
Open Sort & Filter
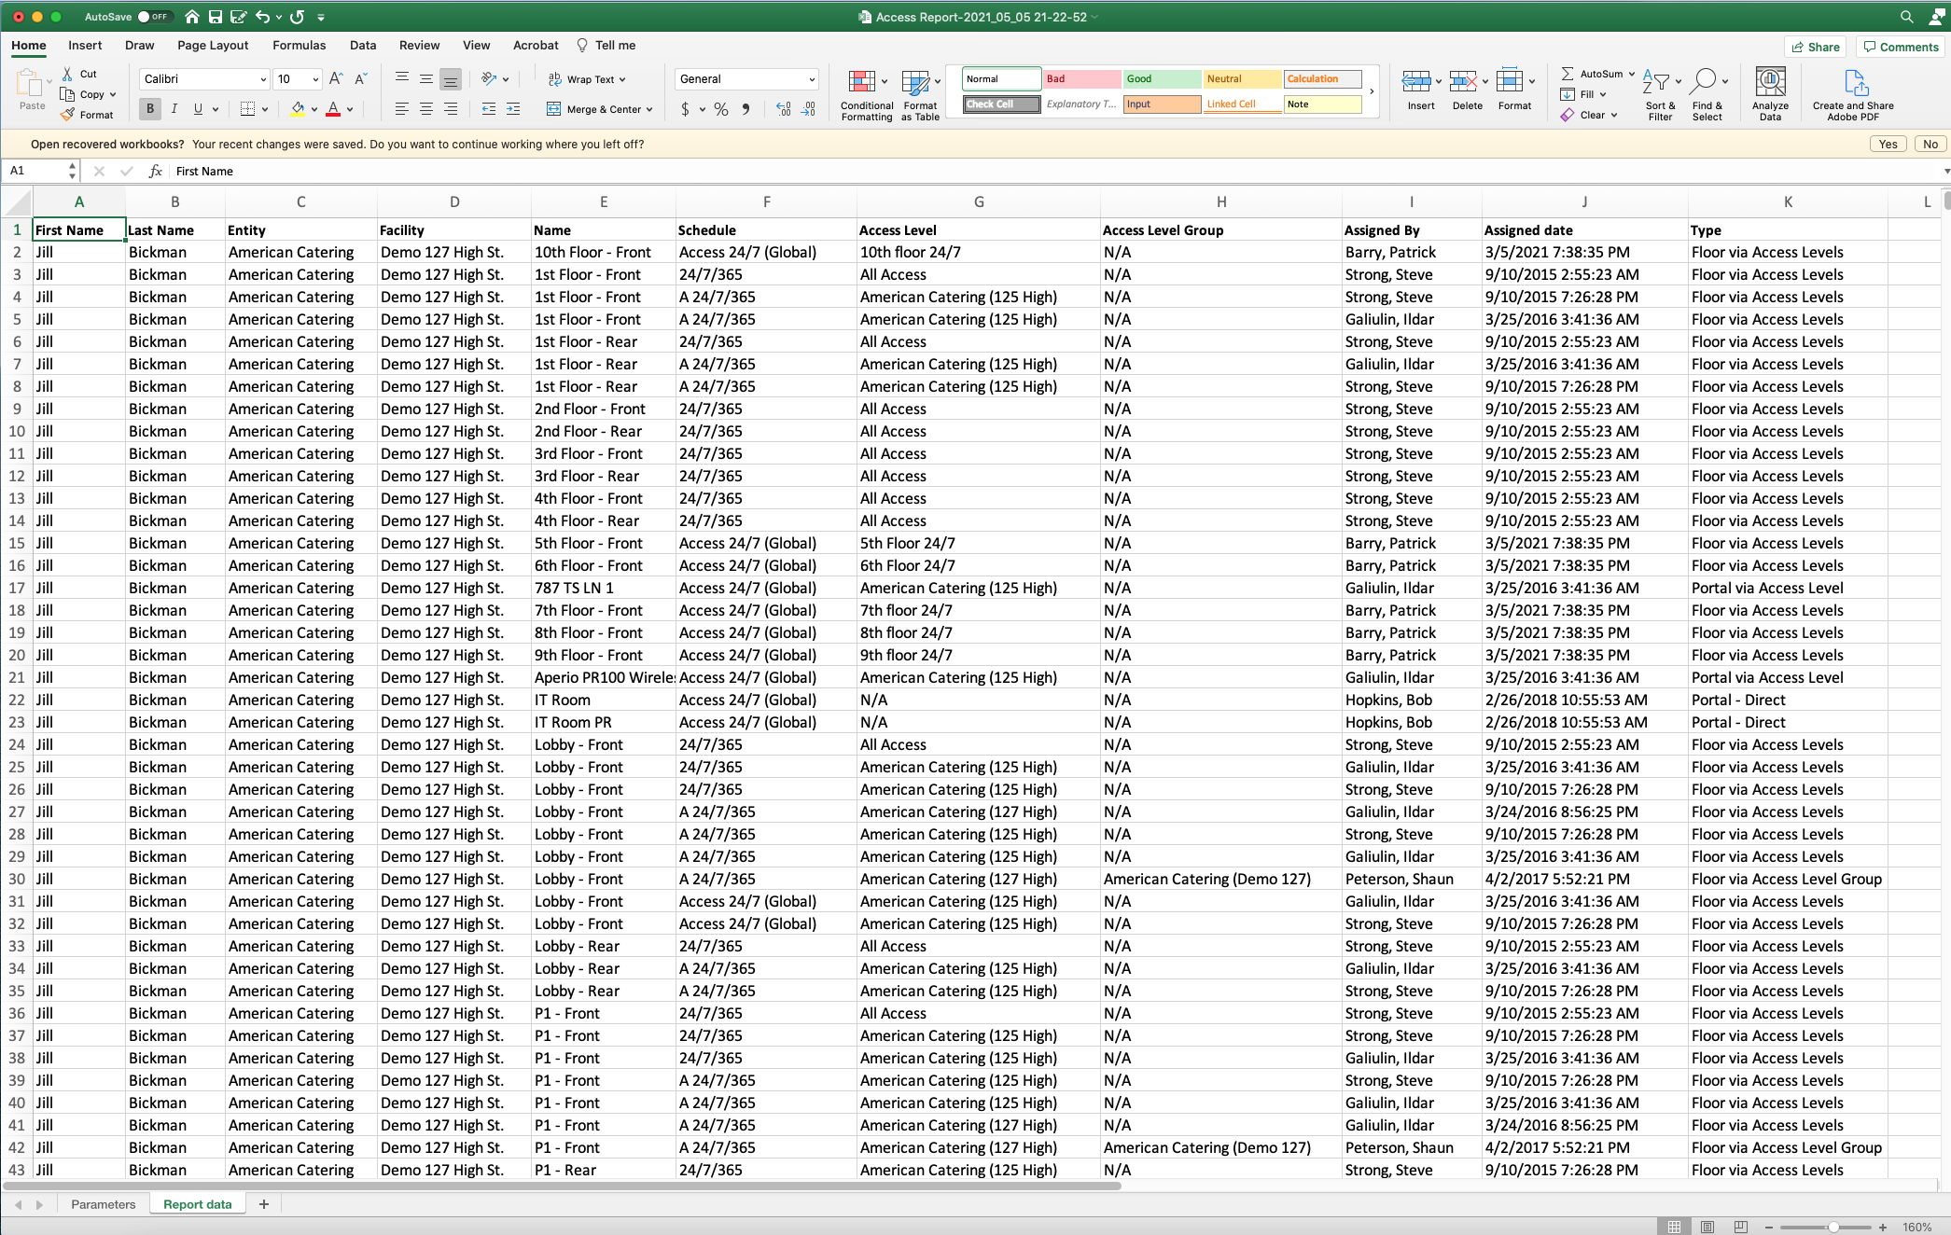[x=1660, y=91]
